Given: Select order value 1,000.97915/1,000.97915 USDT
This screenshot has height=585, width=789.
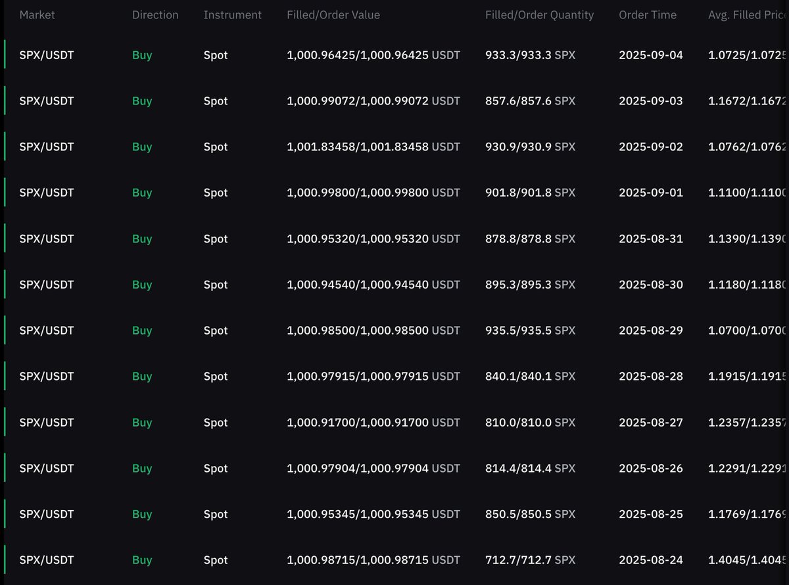Looking at the screenshot, I should tap(373, 377).
